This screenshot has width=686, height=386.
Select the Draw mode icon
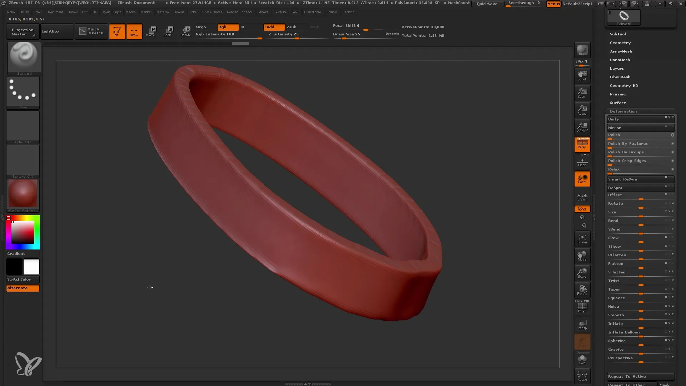(x=133, y=31)
